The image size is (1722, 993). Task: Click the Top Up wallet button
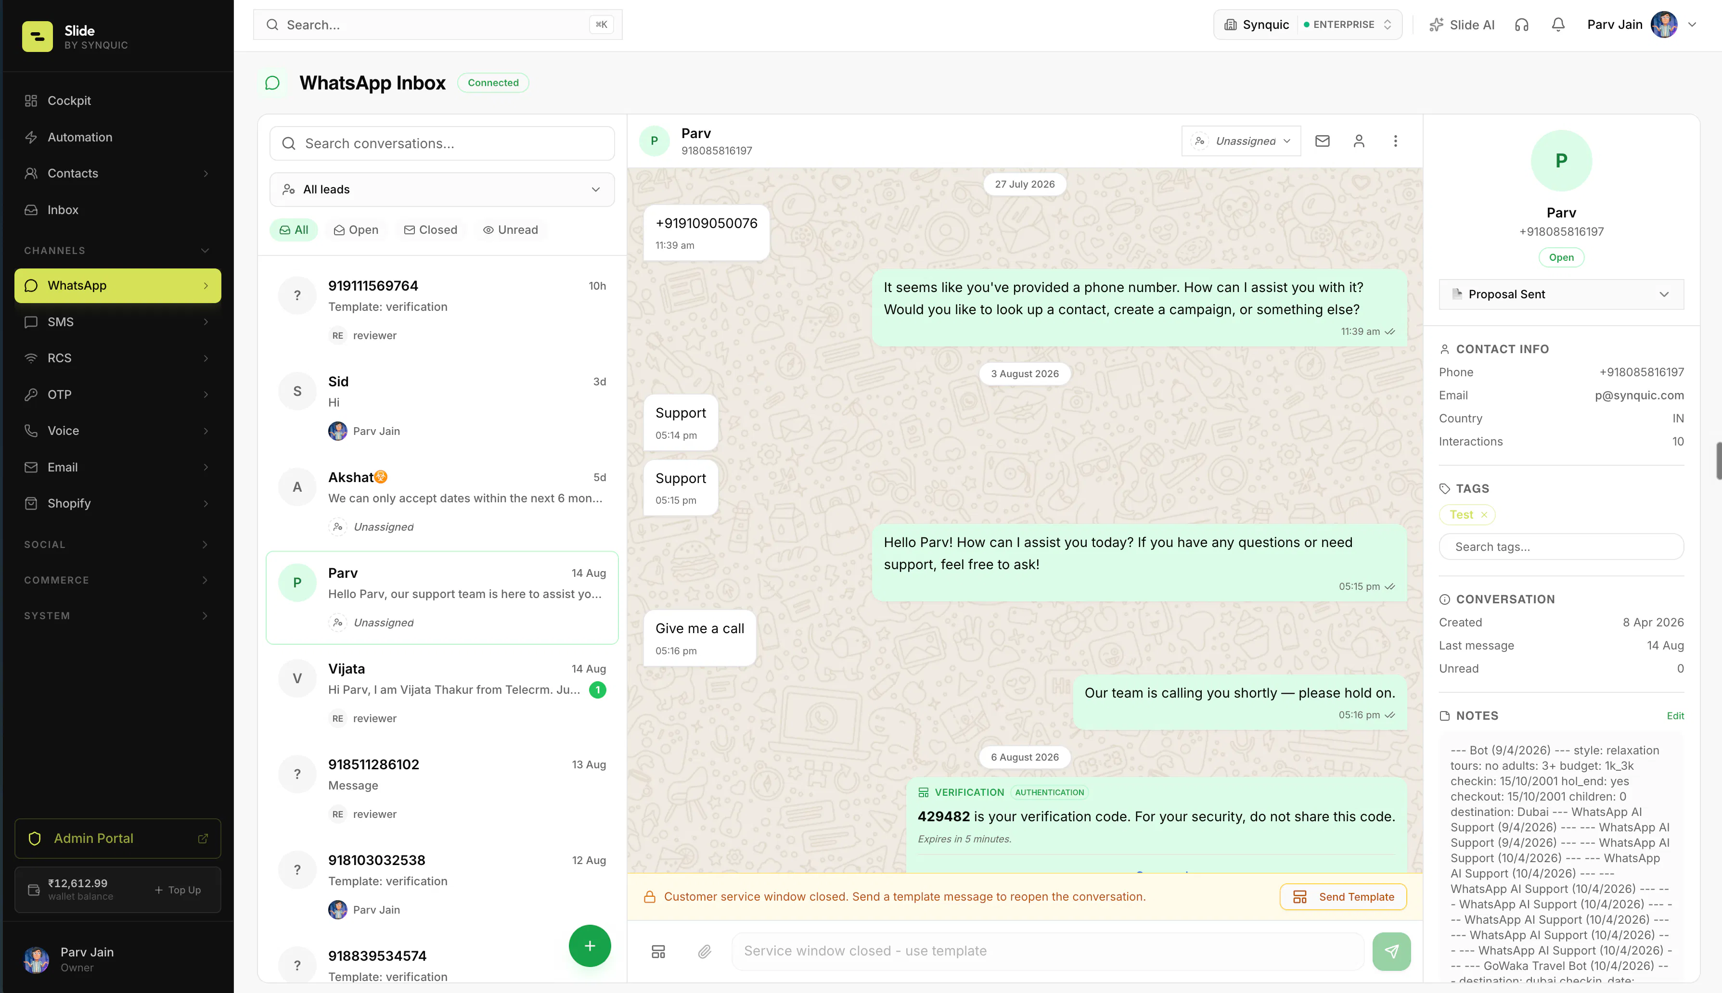point(178,890)
